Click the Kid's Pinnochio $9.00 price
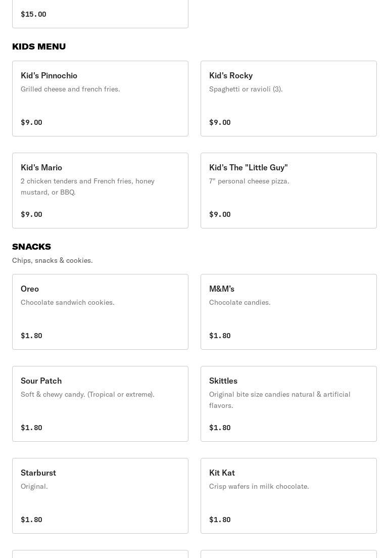The height and width of the screenshot is (558, 389). [31, 122]
